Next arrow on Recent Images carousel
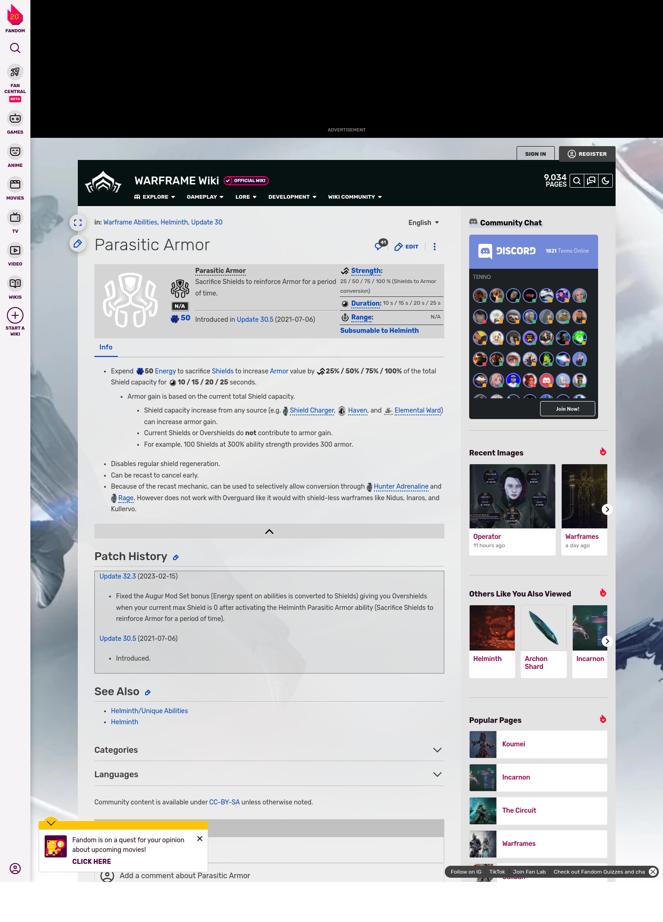 pyautogui.click(x=607, y=509)
